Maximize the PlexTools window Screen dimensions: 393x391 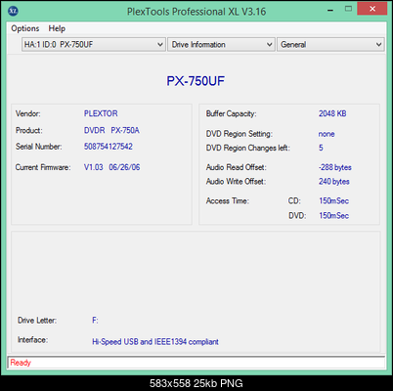(348, 9)
